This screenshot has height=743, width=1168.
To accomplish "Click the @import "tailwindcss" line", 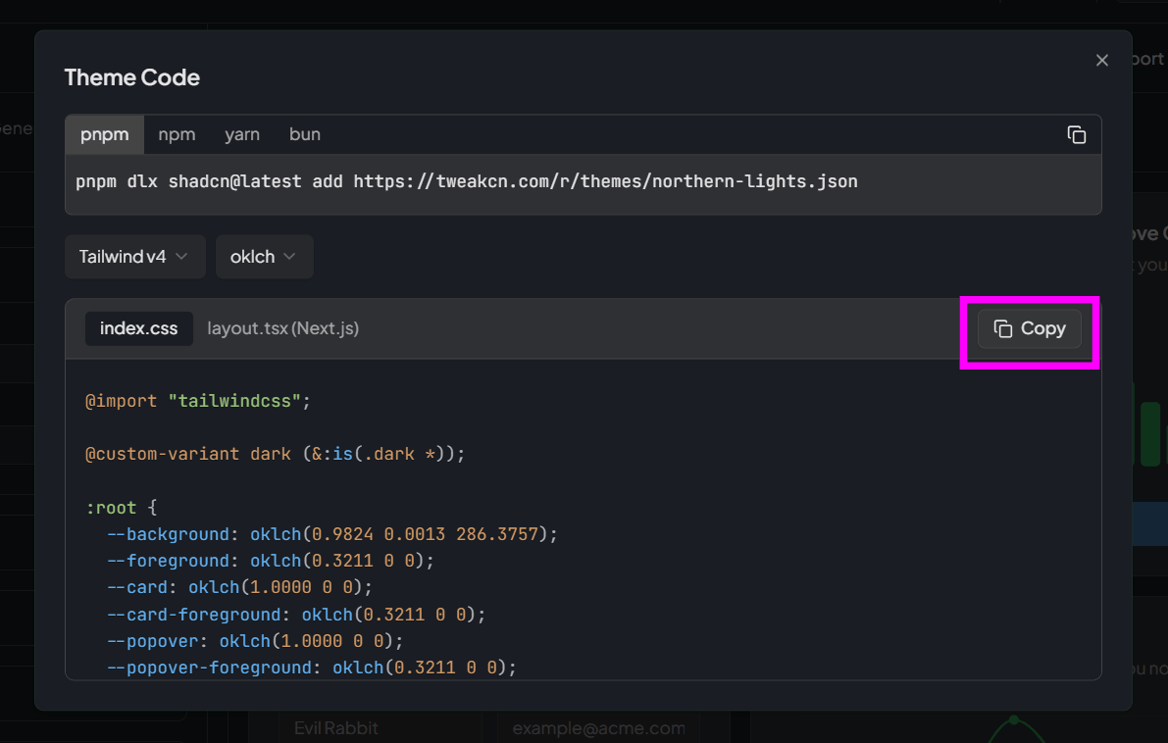I will [x=197, y=401].
